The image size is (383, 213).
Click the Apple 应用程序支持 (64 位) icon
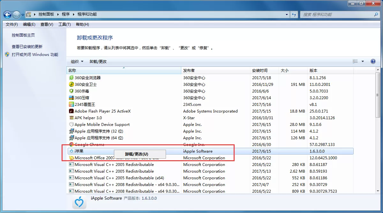point(71,138)
